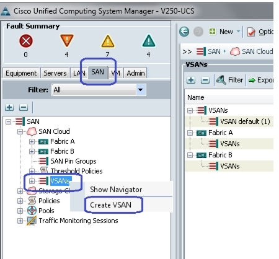Select Traffic Monitoring Sessions tree item
Image resolution: width=279 pixels, height=259 pixels.
[78, 221]
